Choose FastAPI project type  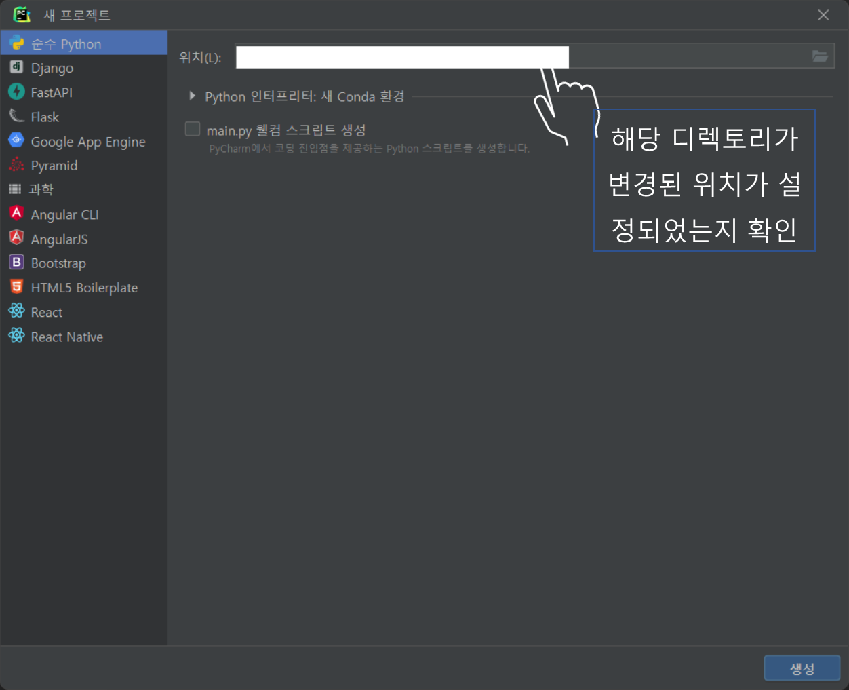coord(84,92)
